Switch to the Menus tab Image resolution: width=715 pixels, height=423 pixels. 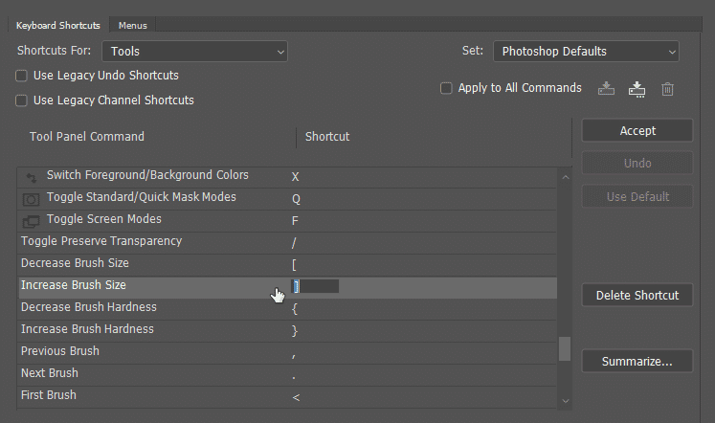[132, 25]
